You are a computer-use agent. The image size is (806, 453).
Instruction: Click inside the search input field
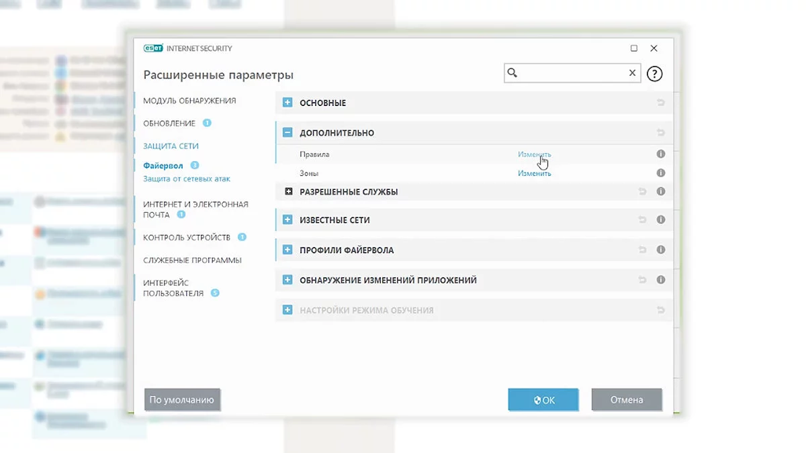click(572, 73)
